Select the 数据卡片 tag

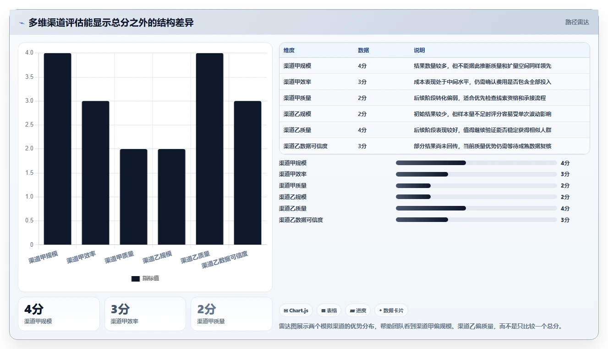point(391,310)
